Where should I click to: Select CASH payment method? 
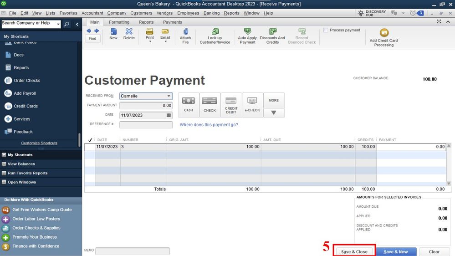click(189, 105)
